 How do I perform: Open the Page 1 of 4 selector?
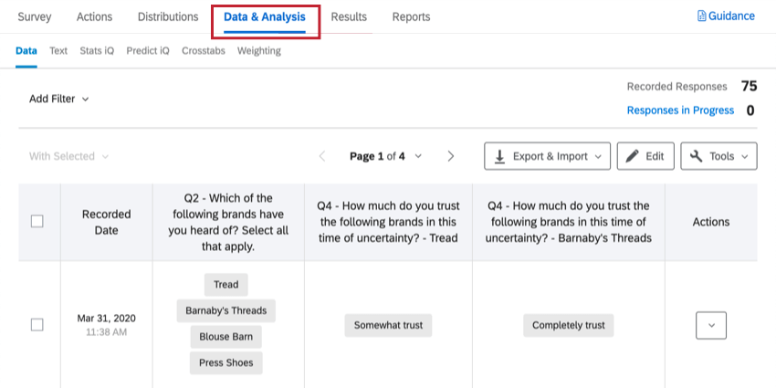click(x=386, y=156)
